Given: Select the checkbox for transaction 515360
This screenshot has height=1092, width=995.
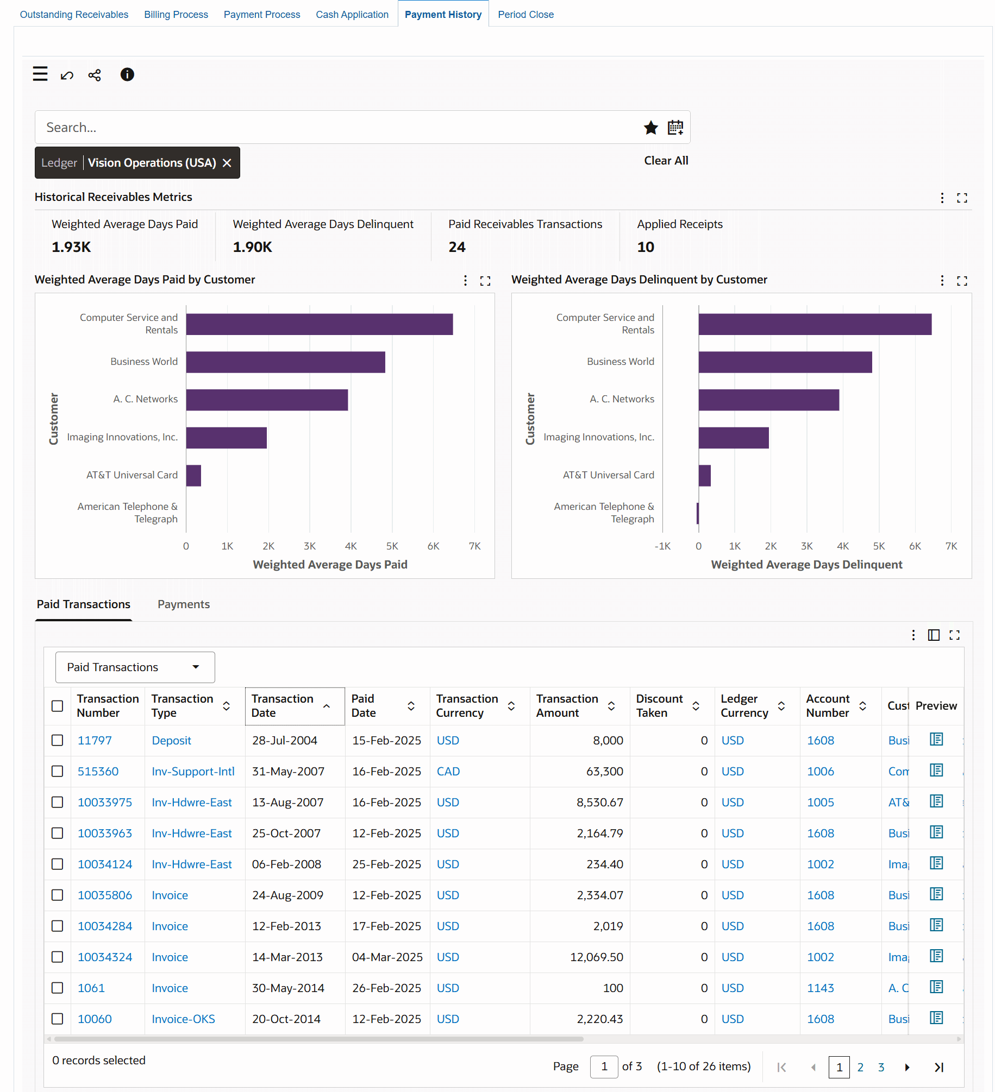Looking at the screenshot, I should click(x=57, y=771).
